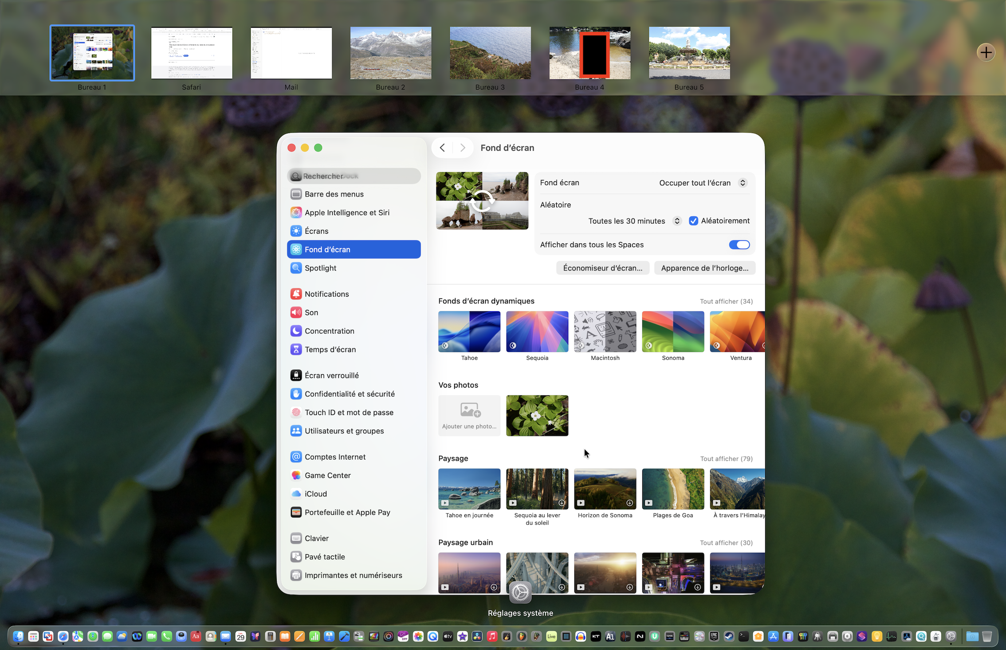The height and width of the screenshot is (650, 1006).
Task: Click Ajouter une photo tile
Action: pyautogui.click(x=469, y=415)
